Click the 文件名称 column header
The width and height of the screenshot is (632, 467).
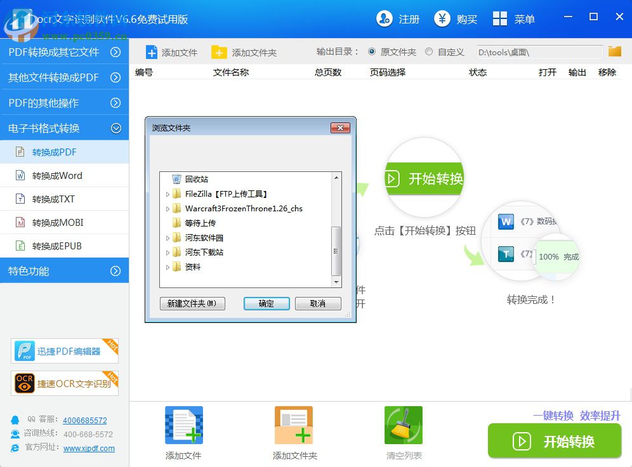click(x=231, y=72)
